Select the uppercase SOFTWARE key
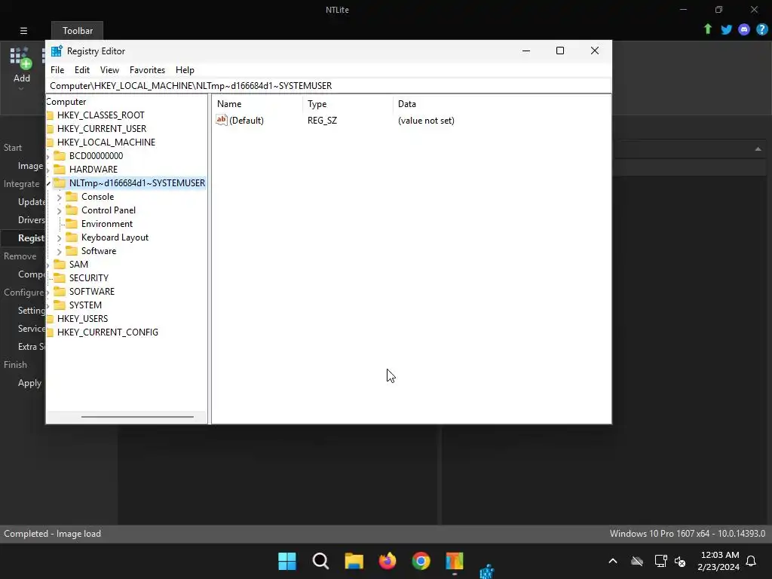The image size is (772, 579). point(91,292)
